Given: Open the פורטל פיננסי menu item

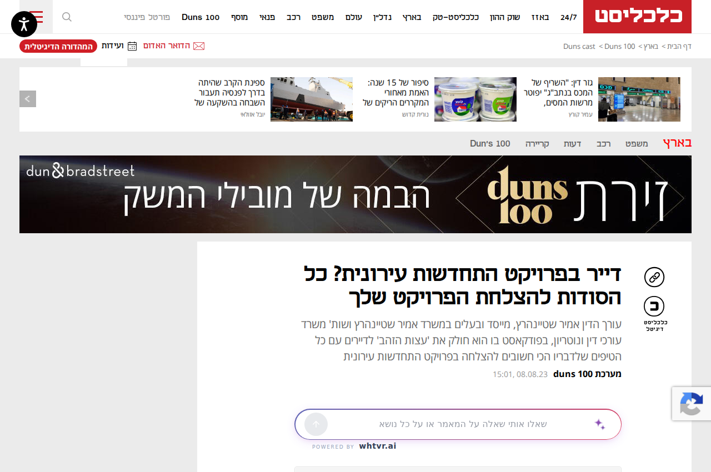Looking at the screenshot, I should tap(147, 17).
